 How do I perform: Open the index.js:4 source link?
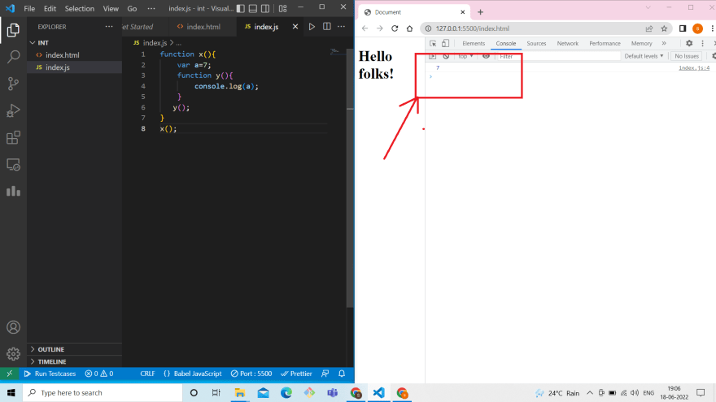click(694, 68)
